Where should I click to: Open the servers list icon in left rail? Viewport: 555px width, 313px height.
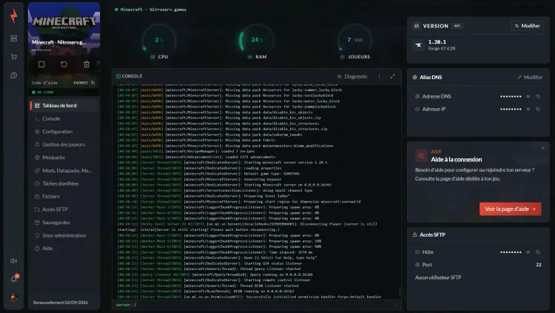[14, 38]
